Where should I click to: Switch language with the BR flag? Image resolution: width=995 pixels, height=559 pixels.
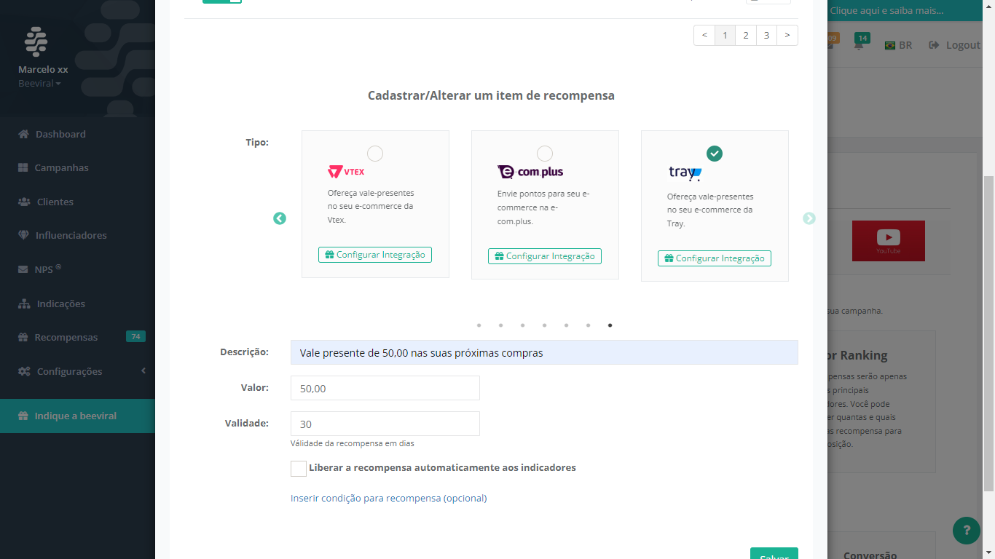(890, 45)
